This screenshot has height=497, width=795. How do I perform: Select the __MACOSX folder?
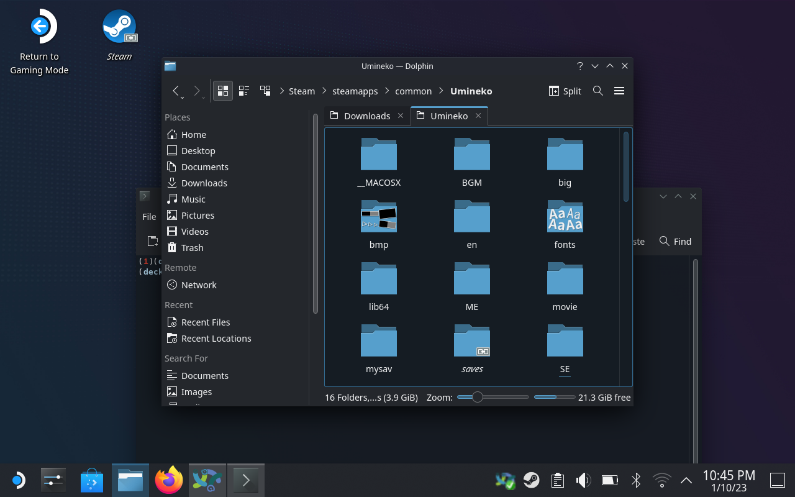[x=379, y=162]
